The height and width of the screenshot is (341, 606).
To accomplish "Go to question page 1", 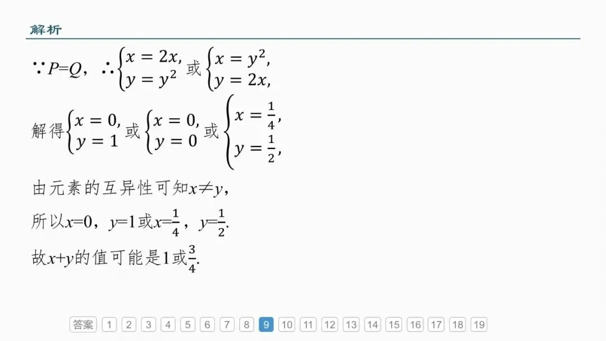I will (109, 324).
